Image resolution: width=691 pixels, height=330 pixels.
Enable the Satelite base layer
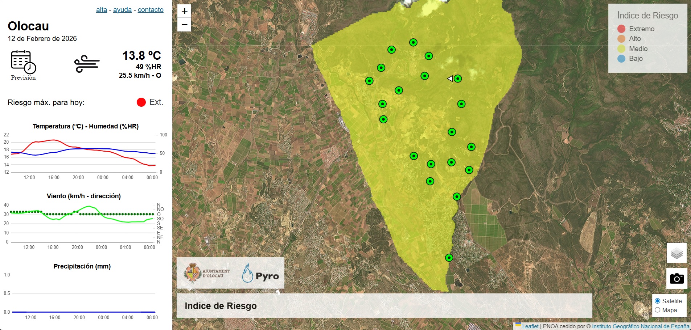pos(657,301)
